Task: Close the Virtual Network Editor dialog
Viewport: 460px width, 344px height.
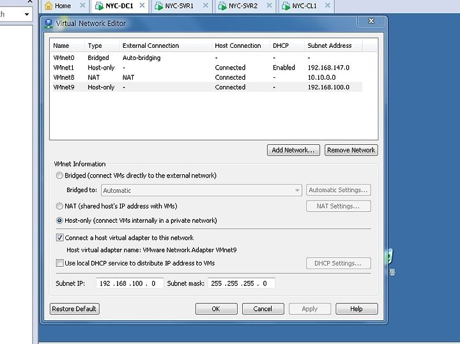Action: coord(371,21)
